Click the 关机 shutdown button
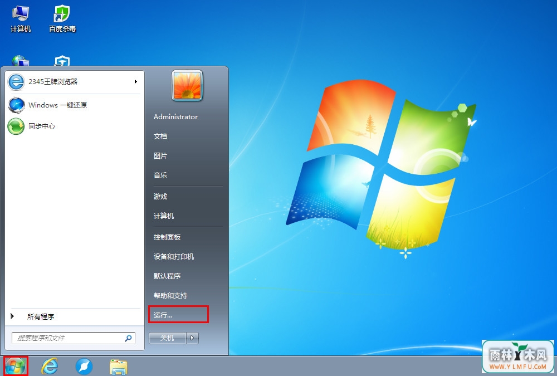 coord(167,338)
